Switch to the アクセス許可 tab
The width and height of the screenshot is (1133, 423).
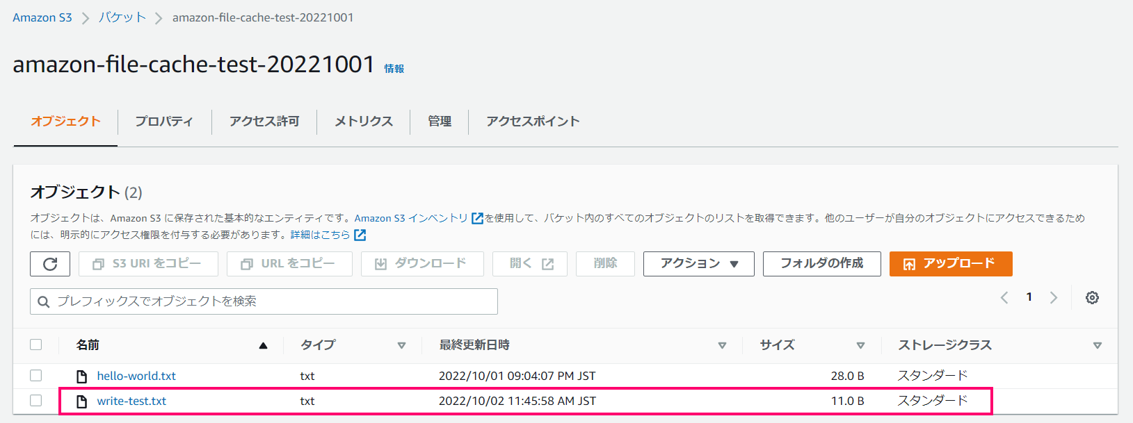pyautogui.click(x=264, y=122)
